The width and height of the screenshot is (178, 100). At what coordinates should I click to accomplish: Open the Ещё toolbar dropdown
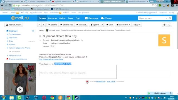[x=137, y=25]
